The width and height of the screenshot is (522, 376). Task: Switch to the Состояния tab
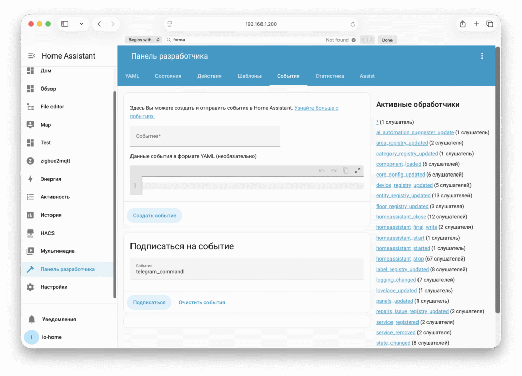pyautogui.click(x=168, y=76)
